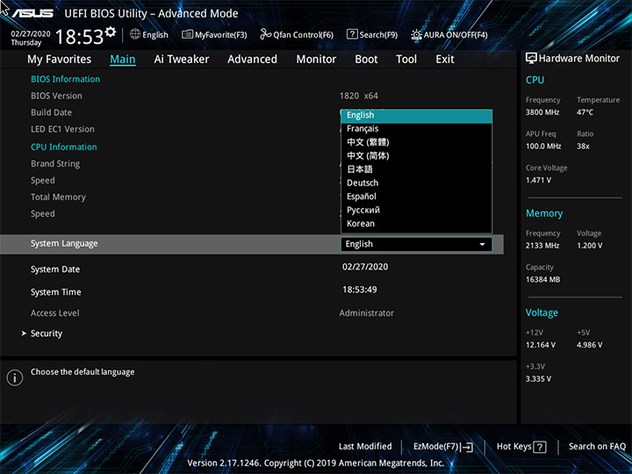The width and height of the screenshot is (632, 474).
Task: Click the System Date label
Action: pyautogui.click(x=55, y=269)
